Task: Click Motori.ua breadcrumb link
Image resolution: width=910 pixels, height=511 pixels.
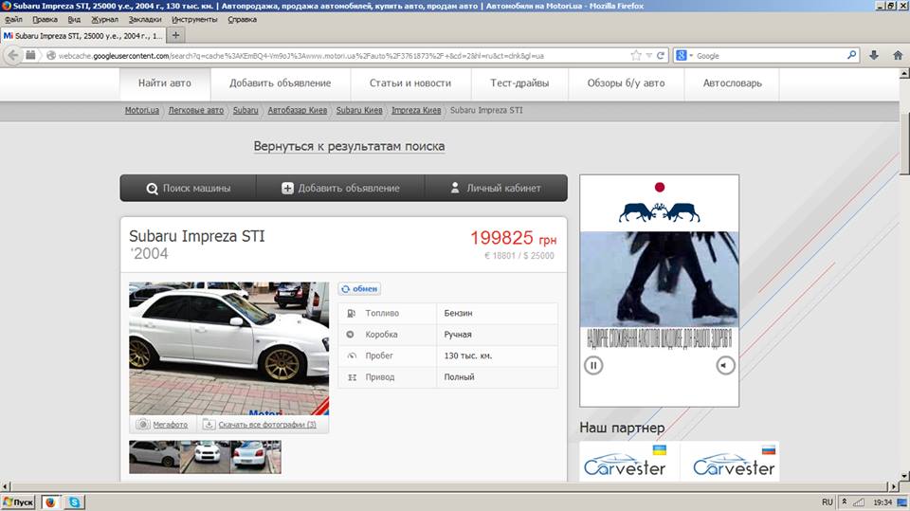Action: (141, 110)
